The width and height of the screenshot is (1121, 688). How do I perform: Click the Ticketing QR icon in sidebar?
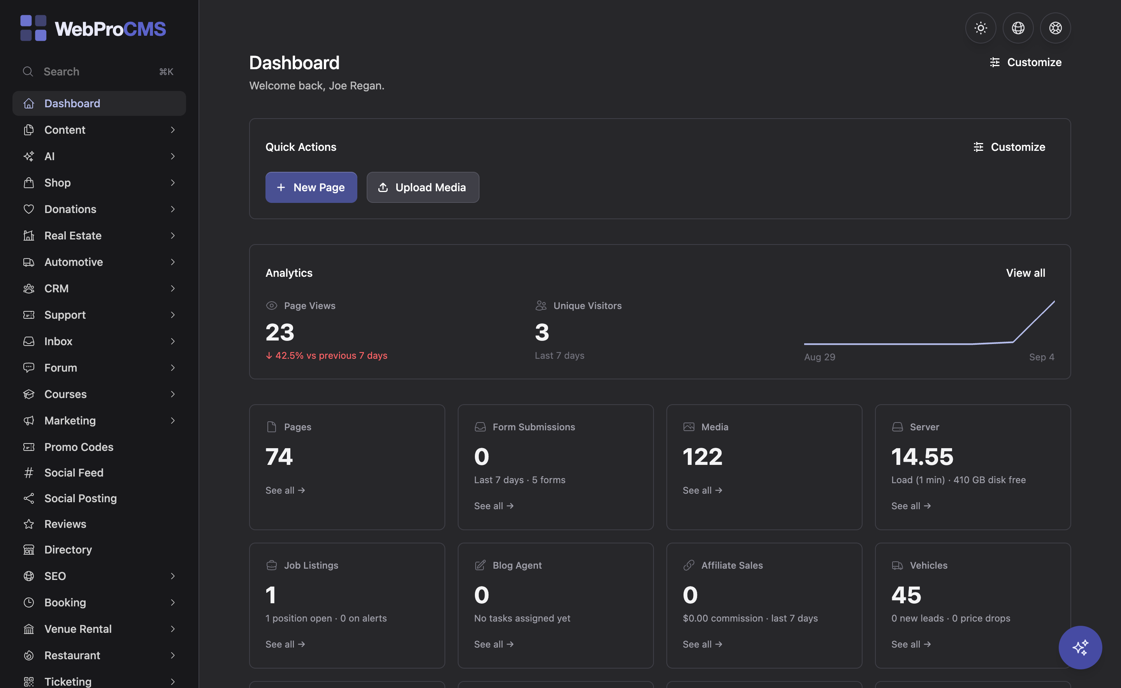coord(29,682)
